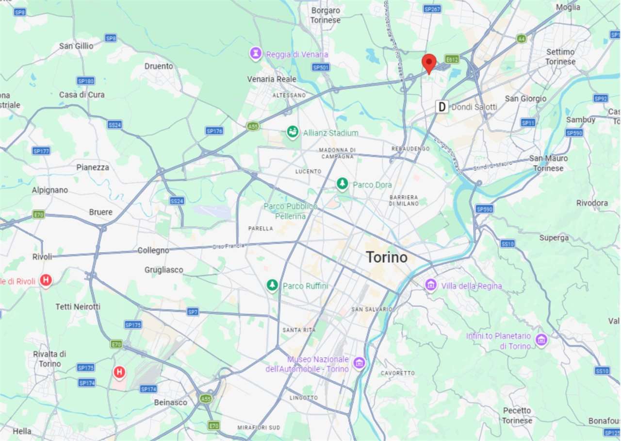Screen dimensions: 621x441
Task: Select the hospital H icon near Rivoli
Action: tap(46, 280)
